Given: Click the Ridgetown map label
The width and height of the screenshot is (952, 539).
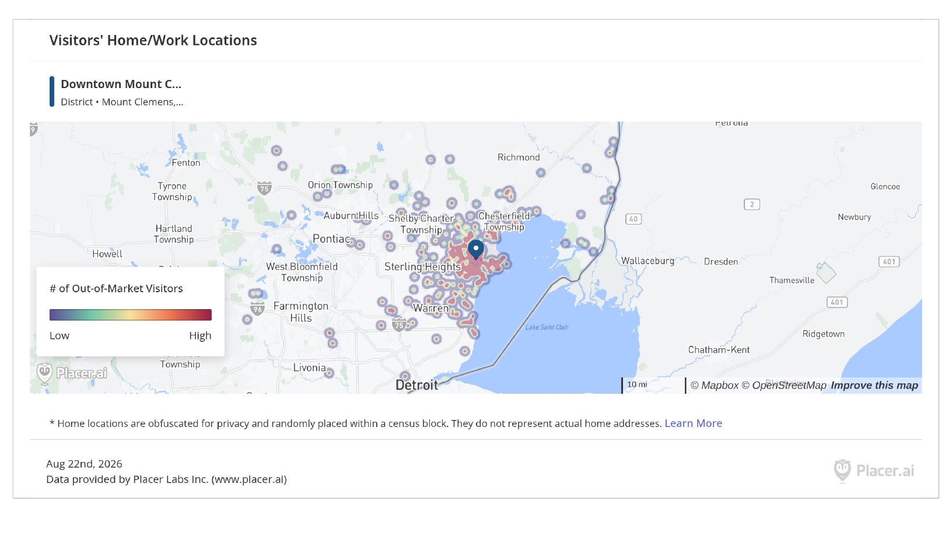Looking at the screenshot, I should [x=823, y=334].
